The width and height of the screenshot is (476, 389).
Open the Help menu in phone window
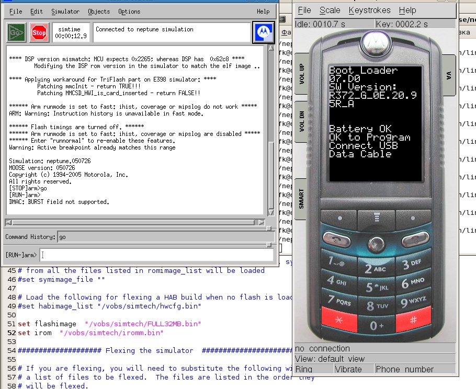(x=407, y=10)
